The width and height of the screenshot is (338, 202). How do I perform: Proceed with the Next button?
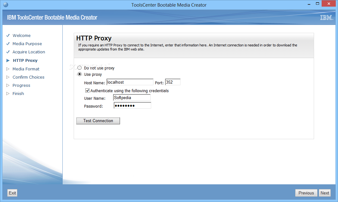pyautogui.click(x=325, y=193)
